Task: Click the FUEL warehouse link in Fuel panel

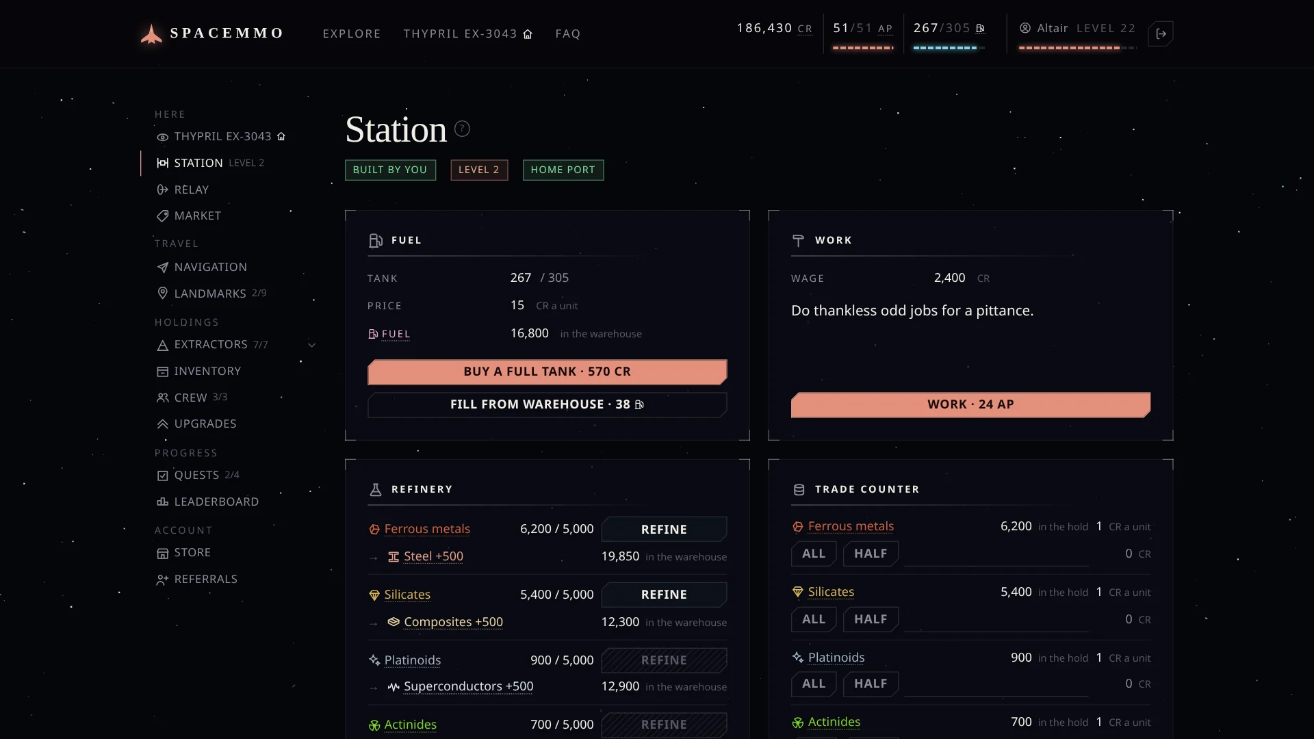Action: click(x=396, y=334)
